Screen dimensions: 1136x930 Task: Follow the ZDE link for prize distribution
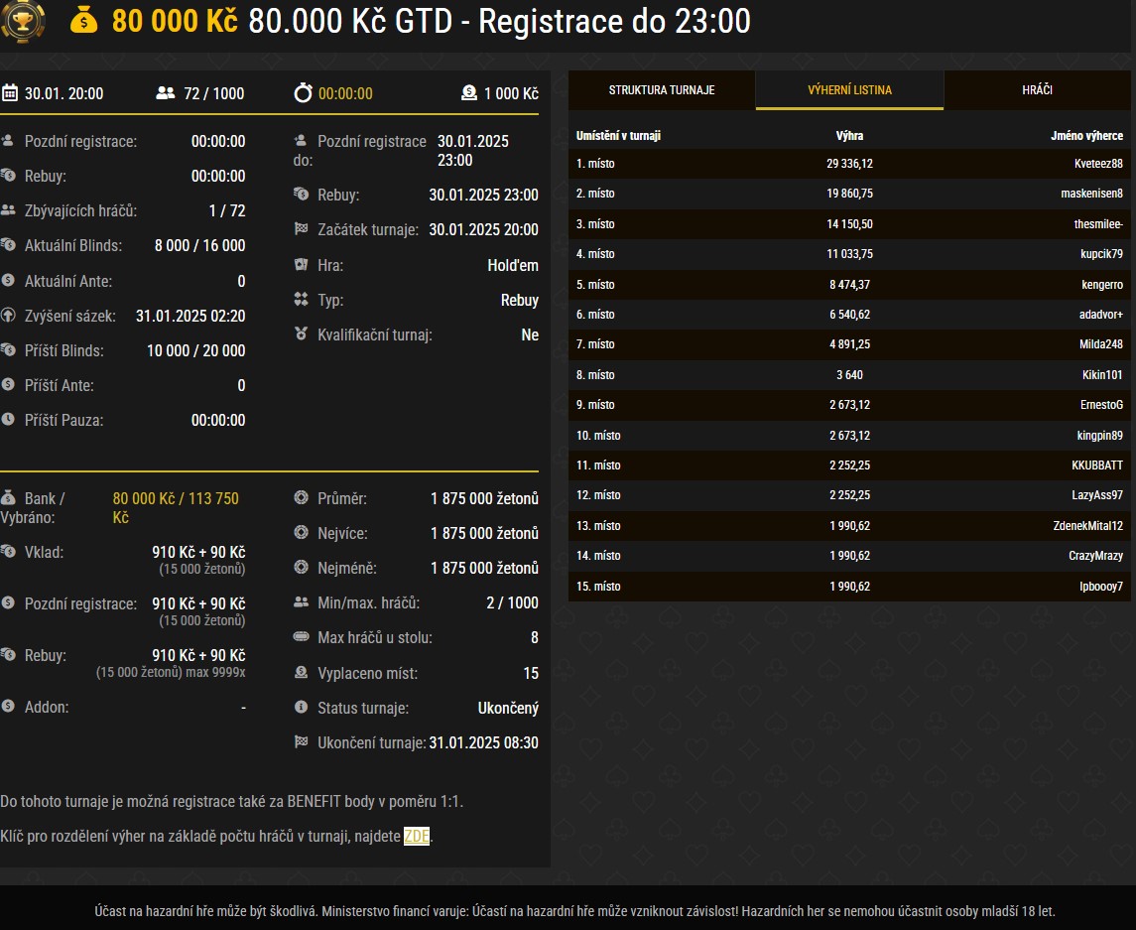click(x=417, y=837)
